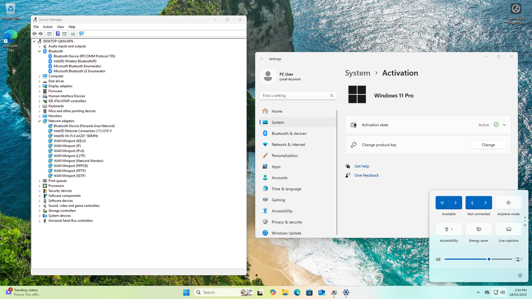The image size is (532, 299).
Task: Expand the Audio inputs and outputs node
Action: point(40,47)
